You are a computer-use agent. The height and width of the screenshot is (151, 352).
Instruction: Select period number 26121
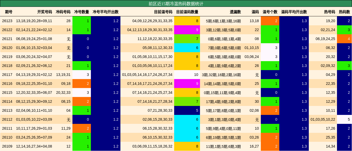pyautogui.click(x=7, y=39)
